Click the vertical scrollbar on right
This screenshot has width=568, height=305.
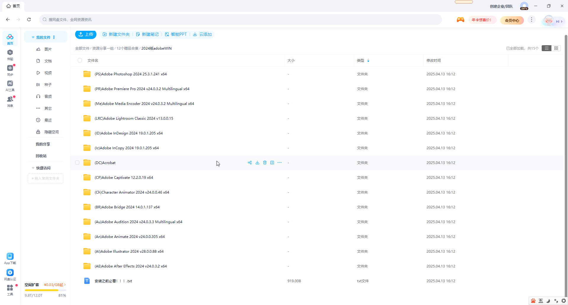click(566, 166)
